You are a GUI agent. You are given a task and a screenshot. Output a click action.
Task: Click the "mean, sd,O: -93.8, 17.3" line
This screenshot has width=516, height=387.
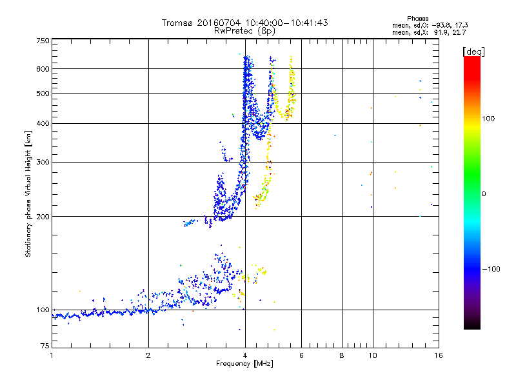coord(430,25)
